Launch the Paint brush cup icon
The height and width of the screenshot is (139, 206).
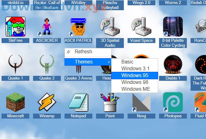110,102
